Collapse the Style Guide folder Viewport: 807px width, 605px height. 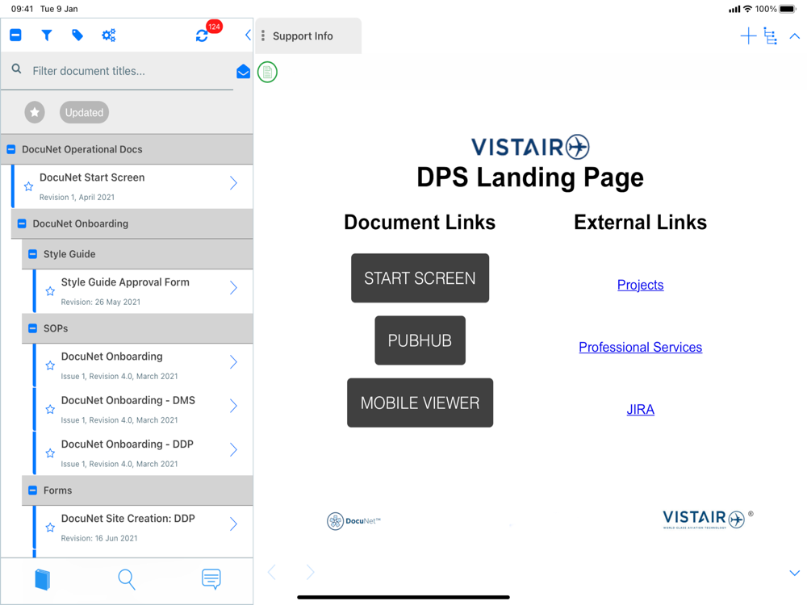[x=32, y=254]
